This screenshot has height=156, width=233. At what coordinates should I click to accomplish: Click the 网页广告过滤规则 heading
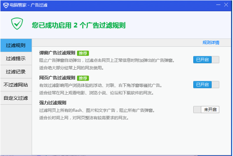57,78
